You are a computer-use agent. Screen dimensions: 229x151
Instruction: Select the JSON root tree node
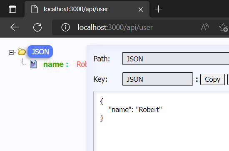(40, 51)
